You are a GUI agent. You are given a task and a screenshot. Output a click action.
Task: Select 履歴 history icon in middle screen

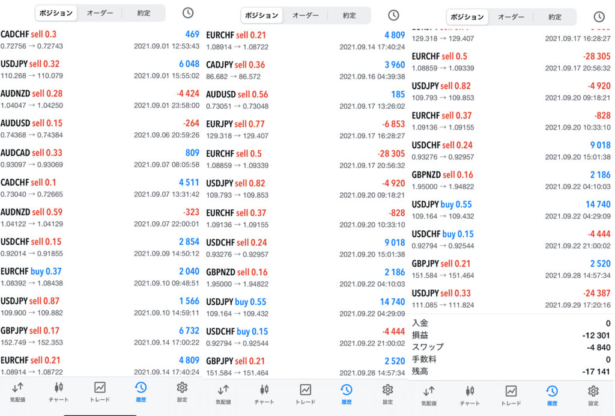[x=347, y=393]
